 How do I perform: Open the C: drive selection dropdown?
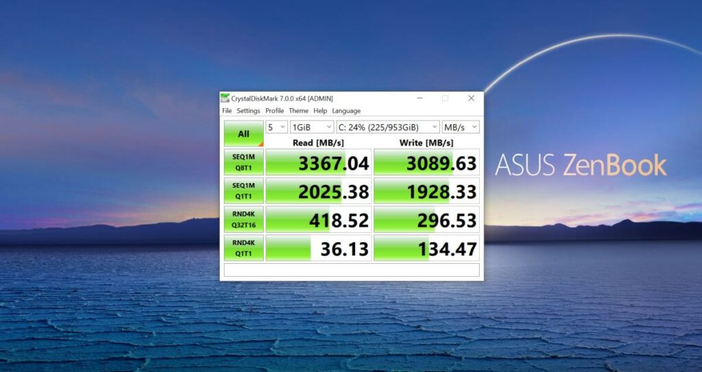tap(387, 127)
